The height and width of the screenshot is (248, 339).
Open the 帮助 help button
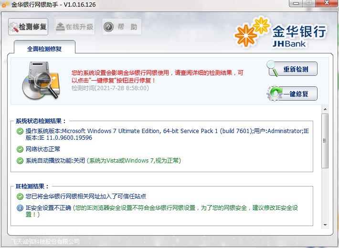pos(122,27)
